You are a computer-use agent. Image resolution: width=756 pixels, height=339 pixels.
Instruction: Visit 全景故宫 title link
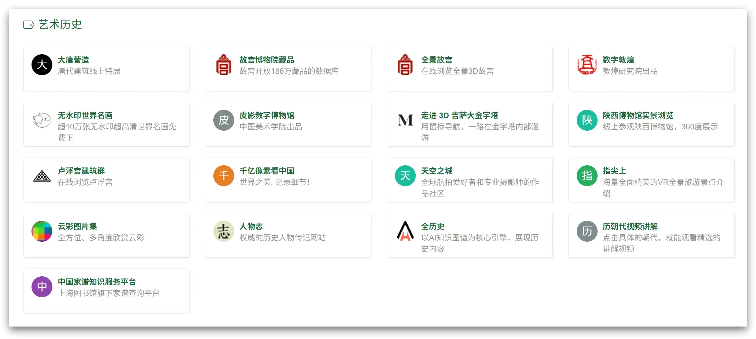[x=437, y=60]
